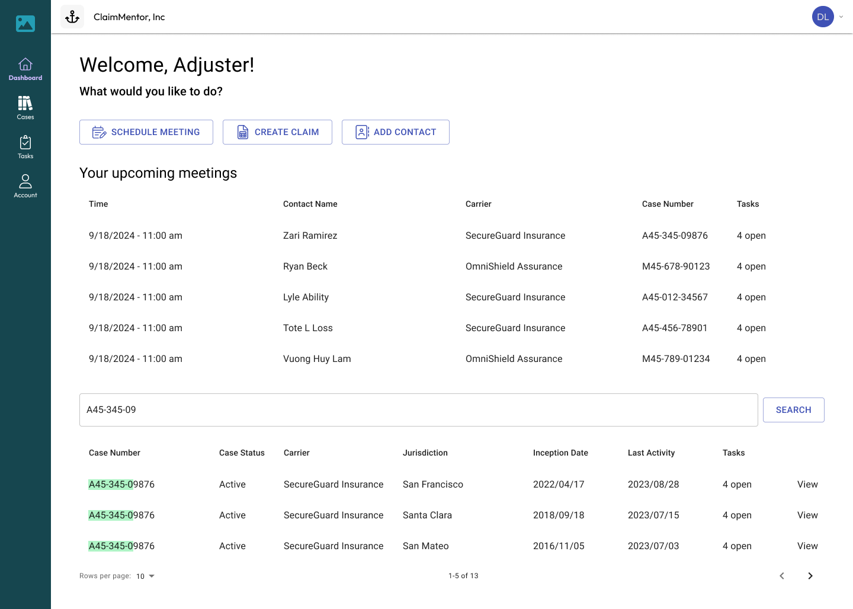Open Tasks from the sidebar
Image resolution: width=853 pixels, height=609 pixels.
(25, 143)
